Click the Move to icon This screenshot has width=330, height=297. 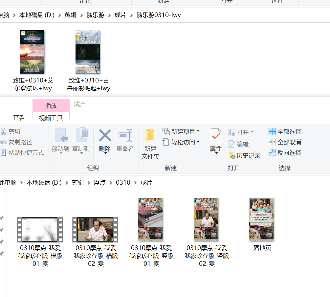pyautogui.click(x=62, y=136)
